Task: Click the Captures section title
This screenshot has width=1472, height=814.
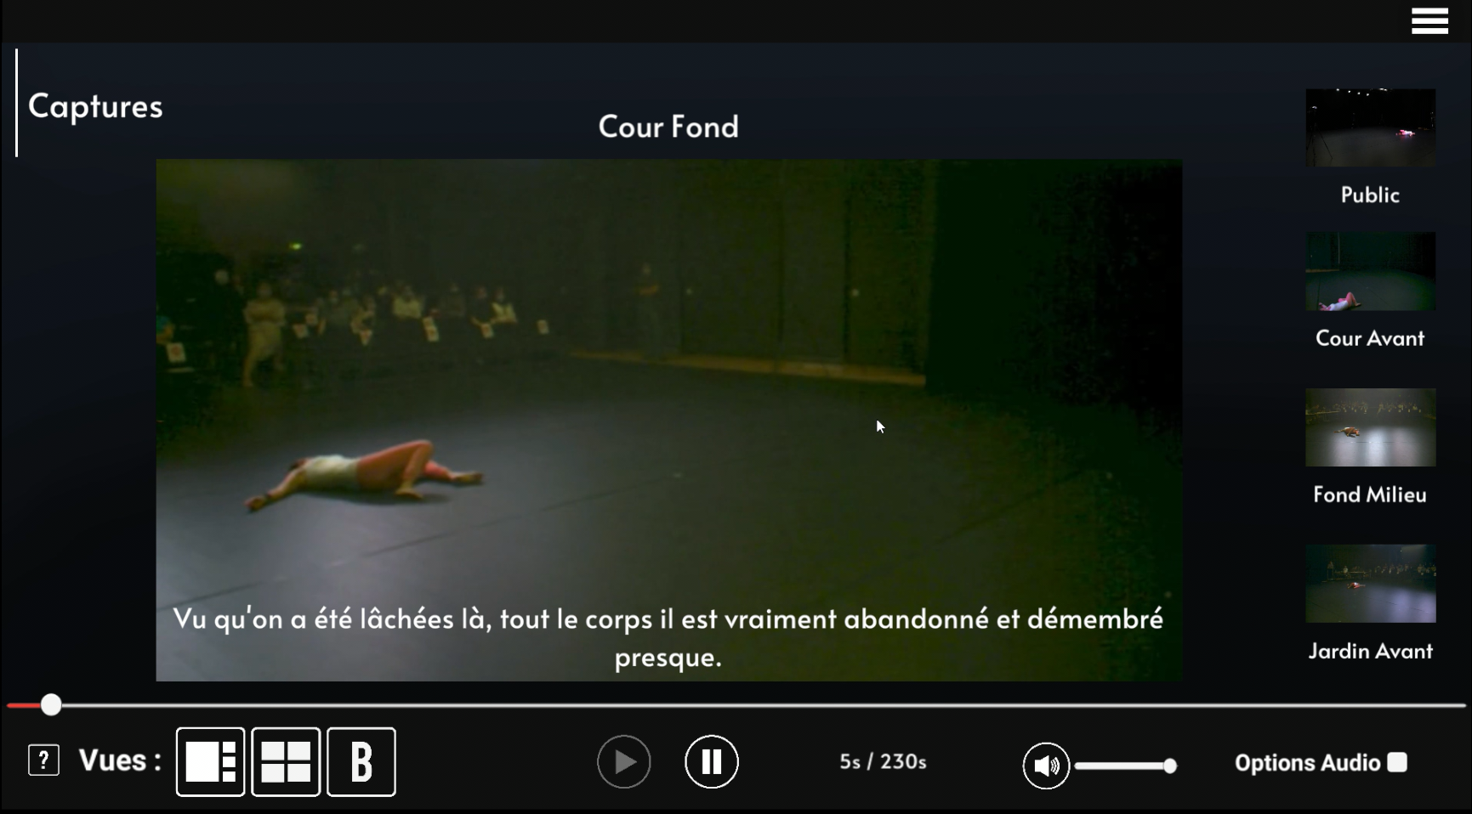Action: click(95, 107)
